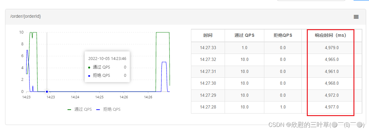369x131 pixels.
Task: Click the 拒绝QPS column header in the table
Action: click(283, 36)
